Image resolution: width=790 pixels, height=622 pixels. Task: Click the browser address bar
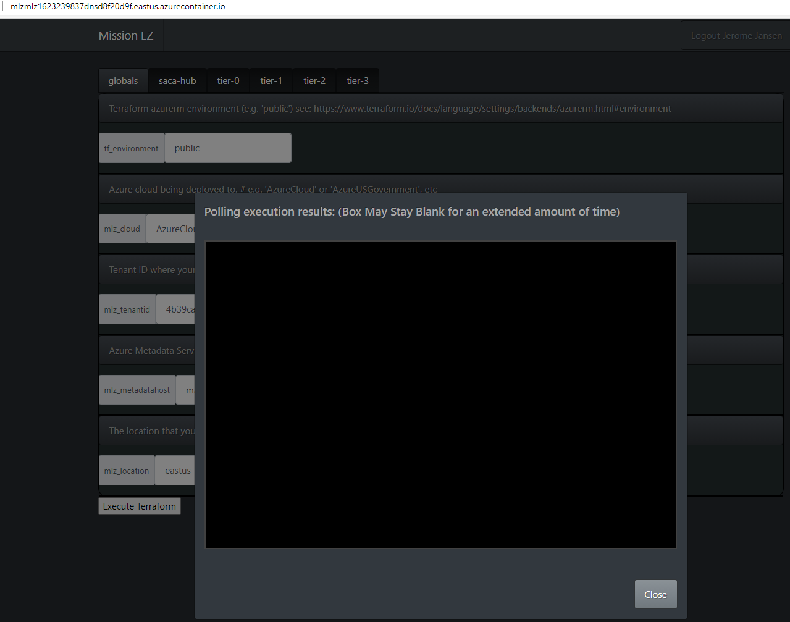[x=124, y=6]
